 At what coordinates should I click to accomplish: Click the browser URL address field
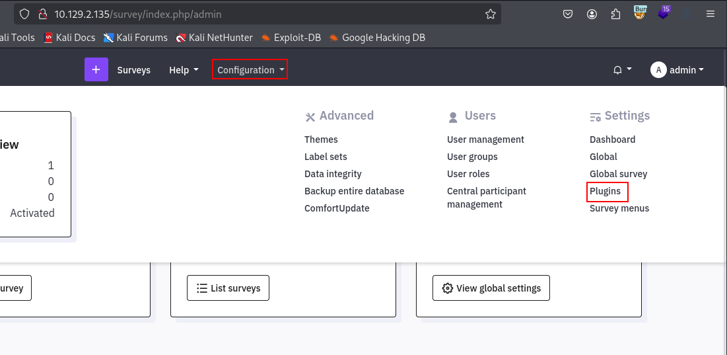(258, 15)
